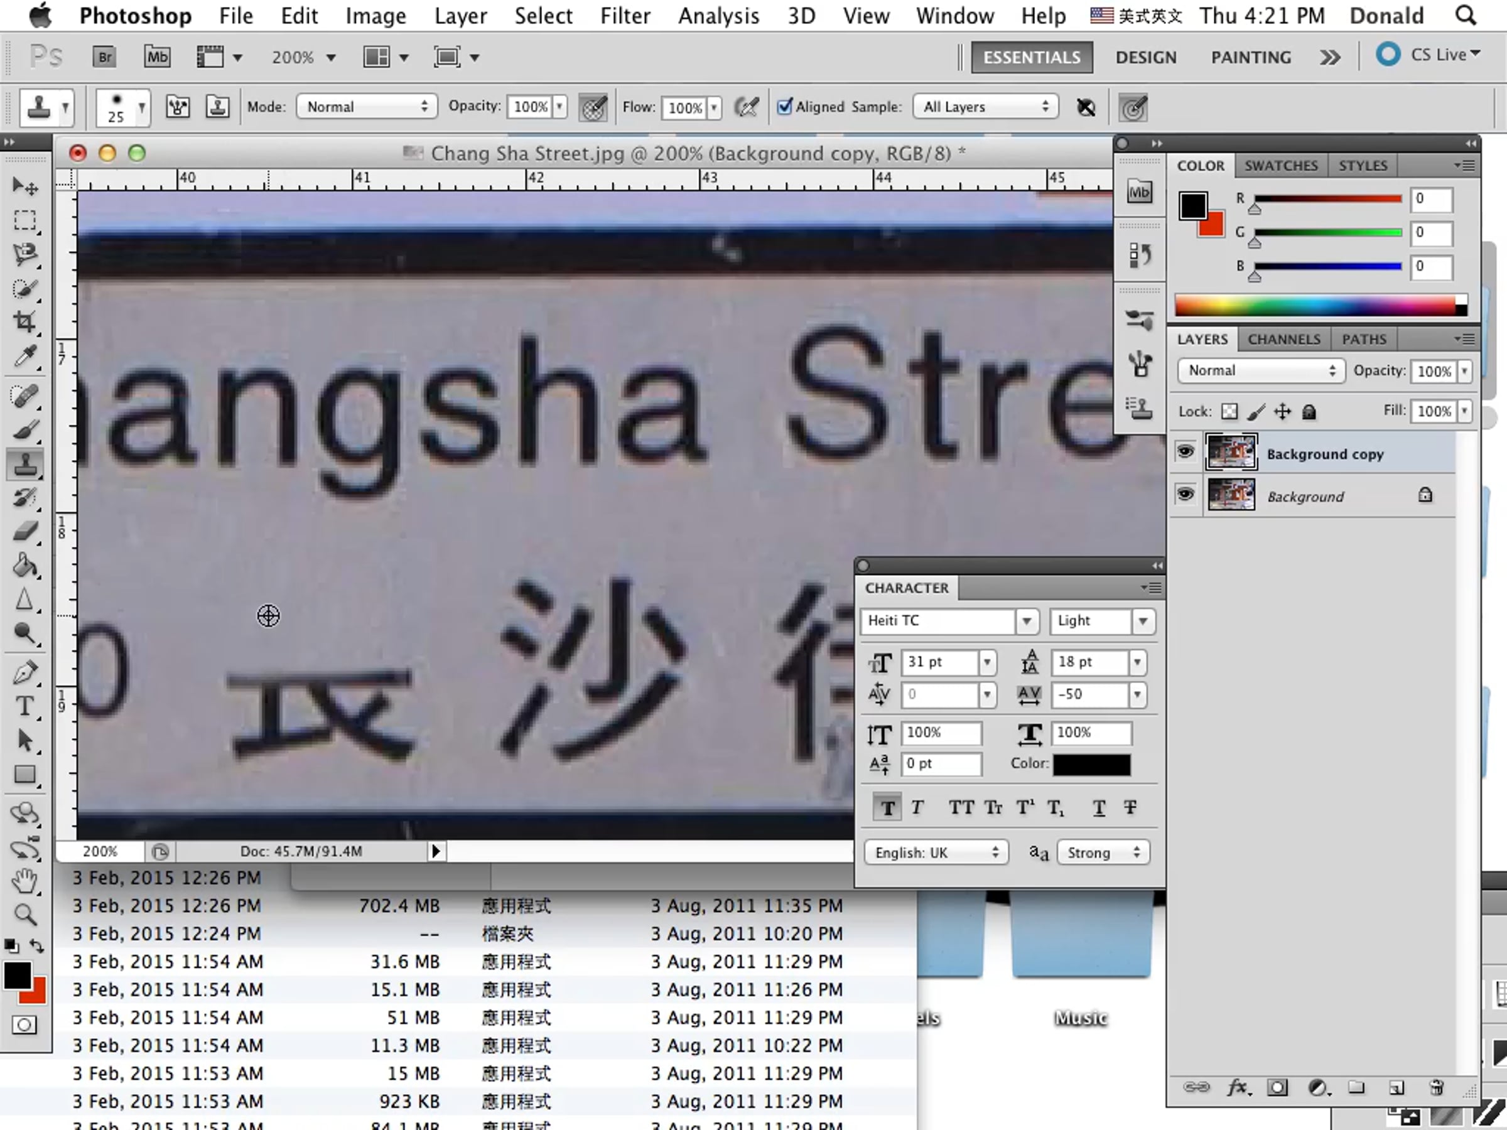This screenshot has height=1130, width=1507.
Task: Switch to the Design workspace
Action: [1145, 57]
